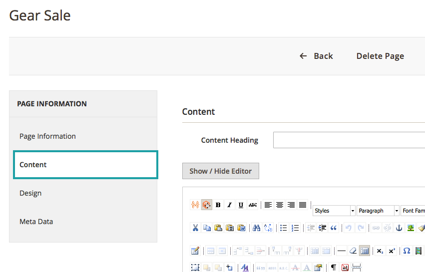Screen dimensions: 425x272
Task: Toggle bold formatting in the editor
Action: pyautogui.click(x=218, y=205)
